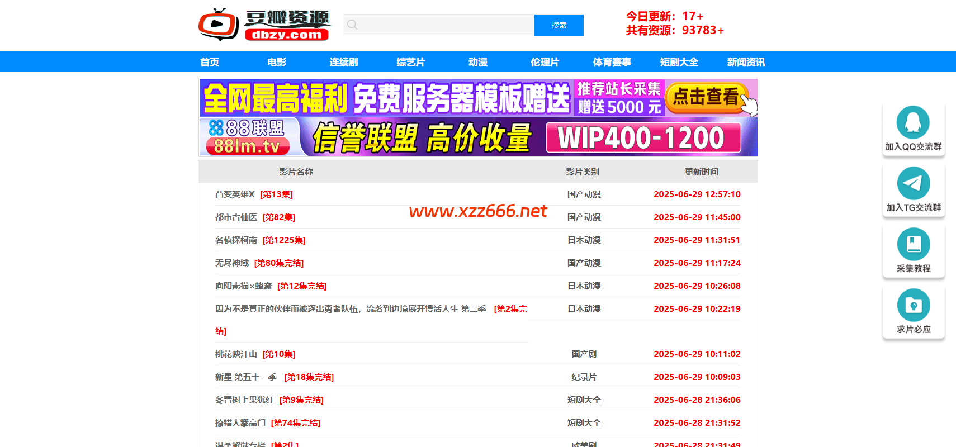Click the update time 2025-06-29 11:31:51

pyautogui.click(x=697, y=240)
